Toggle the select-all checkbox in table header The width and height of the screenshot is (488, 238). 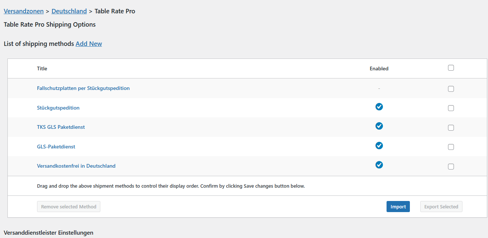(x=451, y=68)
